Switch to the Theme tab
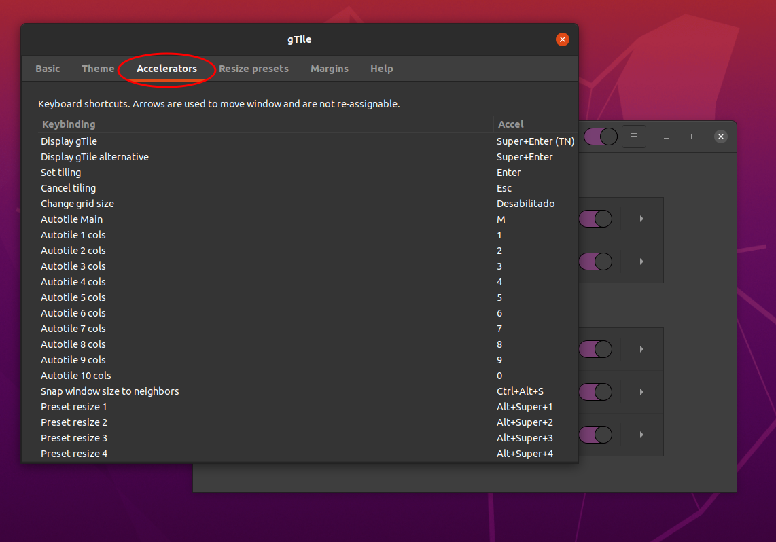This screenshot has width=776, height=542. pos(98,69)
